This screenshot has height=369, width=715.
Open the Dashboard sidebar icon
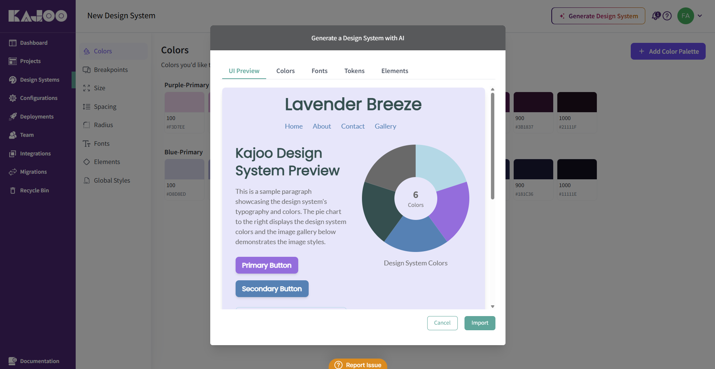tap(13, 43)
